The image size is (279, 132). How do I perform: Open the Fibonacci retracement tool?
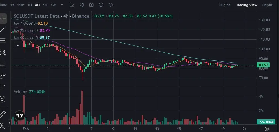coord(3,42)
